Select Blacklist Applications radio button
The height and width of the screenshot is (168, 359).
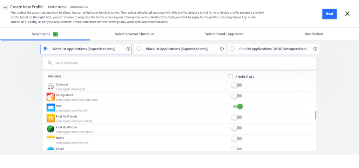[x=138, y=49]
